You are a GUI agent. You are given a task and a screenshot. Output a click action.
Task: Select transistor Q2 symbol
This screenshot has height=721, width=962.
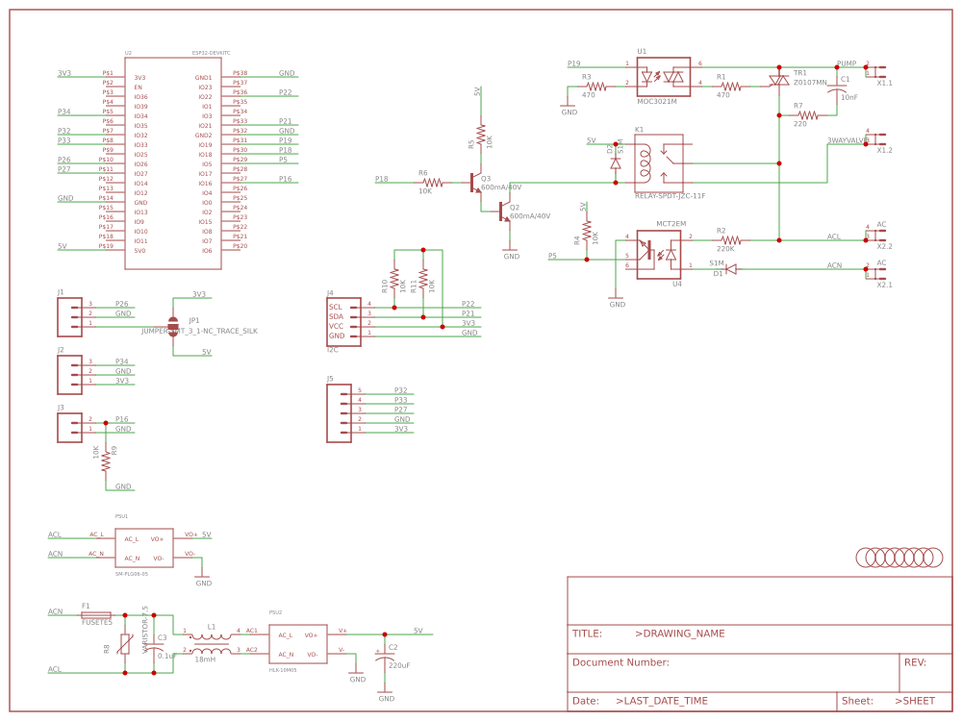(505, 212)
